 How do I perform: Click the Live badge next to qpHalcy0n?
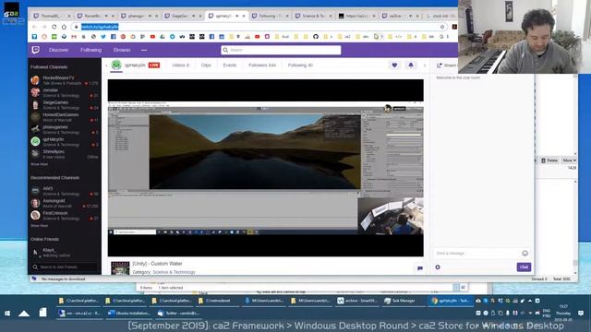coord(154,65)
